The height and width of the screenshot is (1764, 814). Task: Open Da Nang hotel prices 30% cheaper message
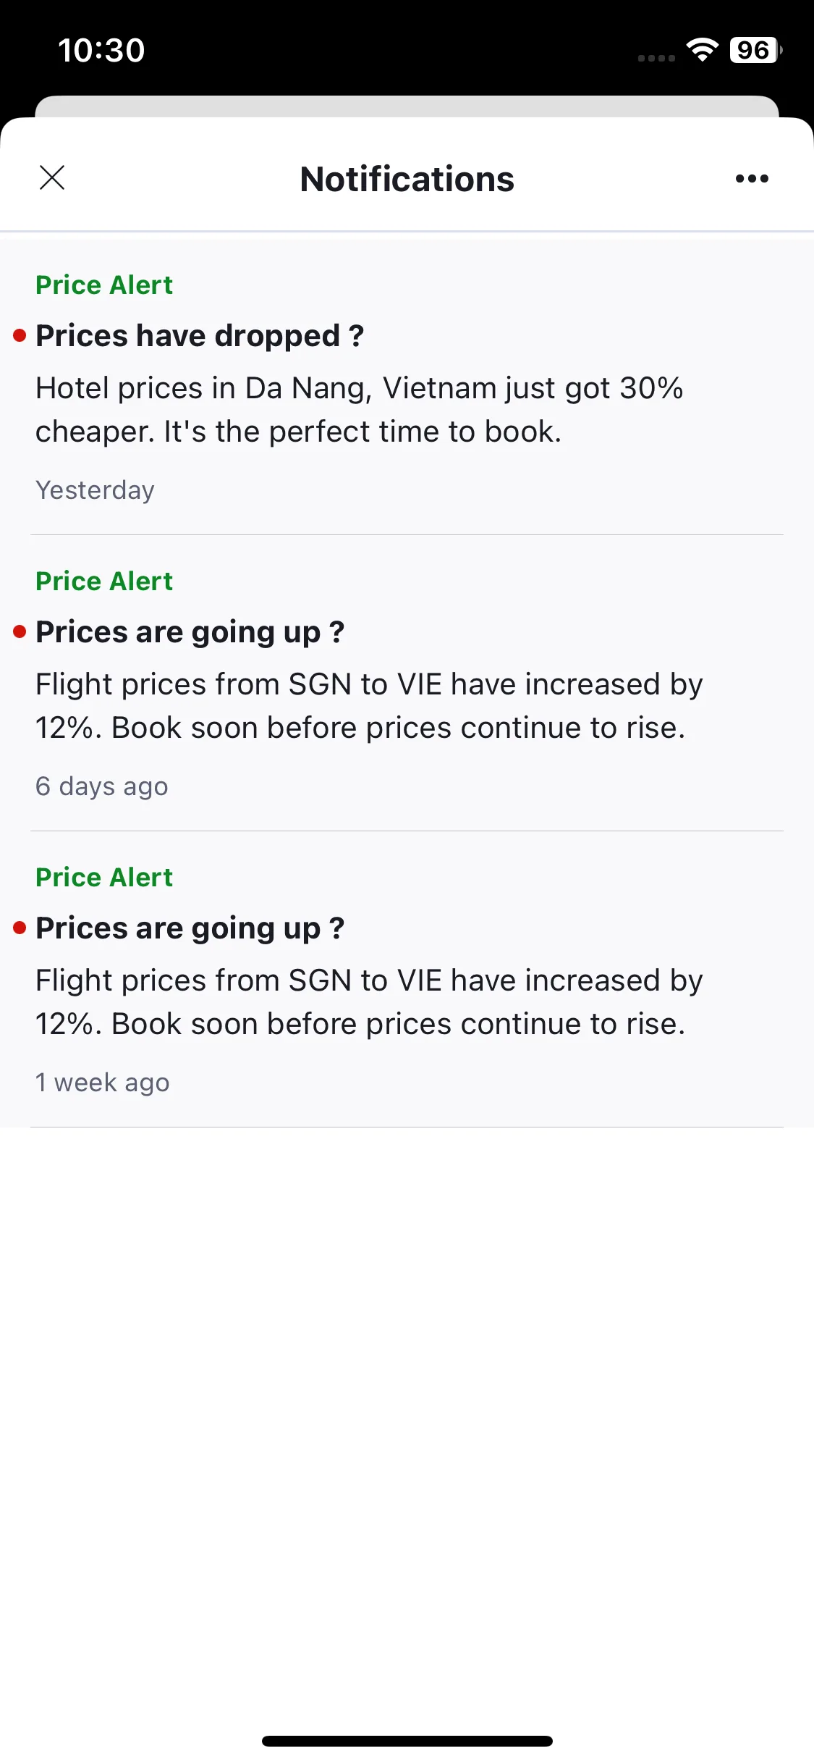click(360, 410)
